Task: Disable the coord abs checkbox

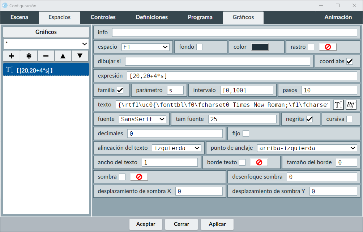Action: click(x=350, y=61)
